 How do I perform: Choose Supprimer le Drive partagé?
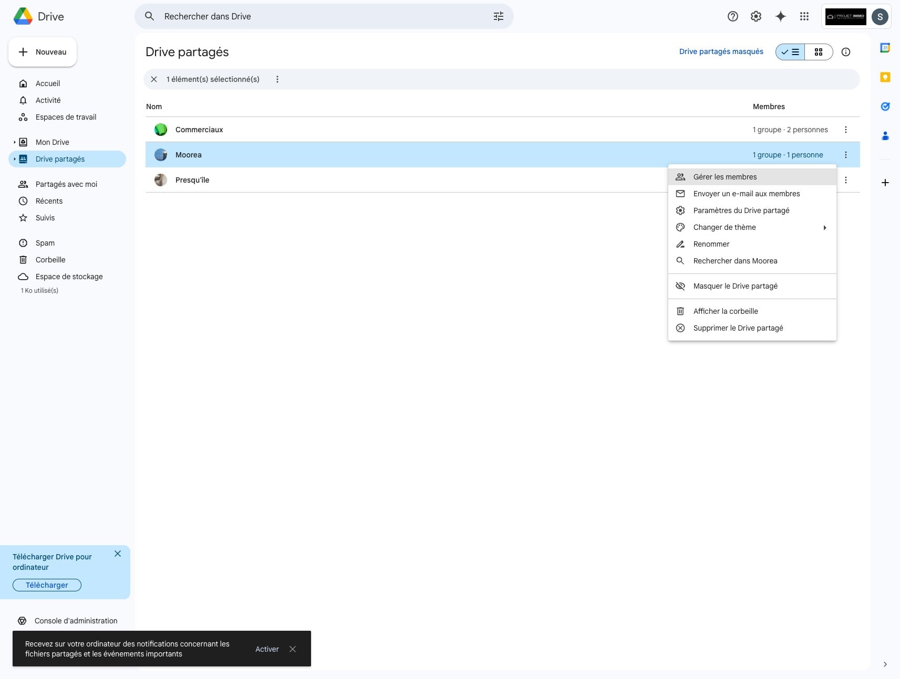point(738,328)
